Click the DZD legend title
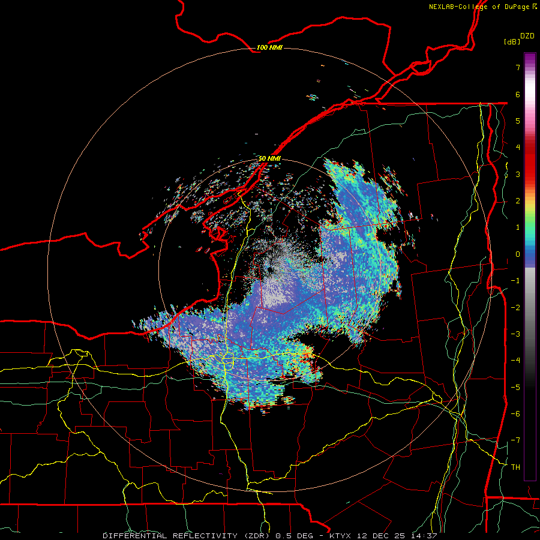Viewport: 540px width, 540px height. pyautogui.click(x=527, y=36)
